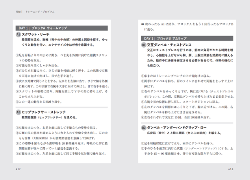Click the A1 circle badge icon

coord(19,35)
